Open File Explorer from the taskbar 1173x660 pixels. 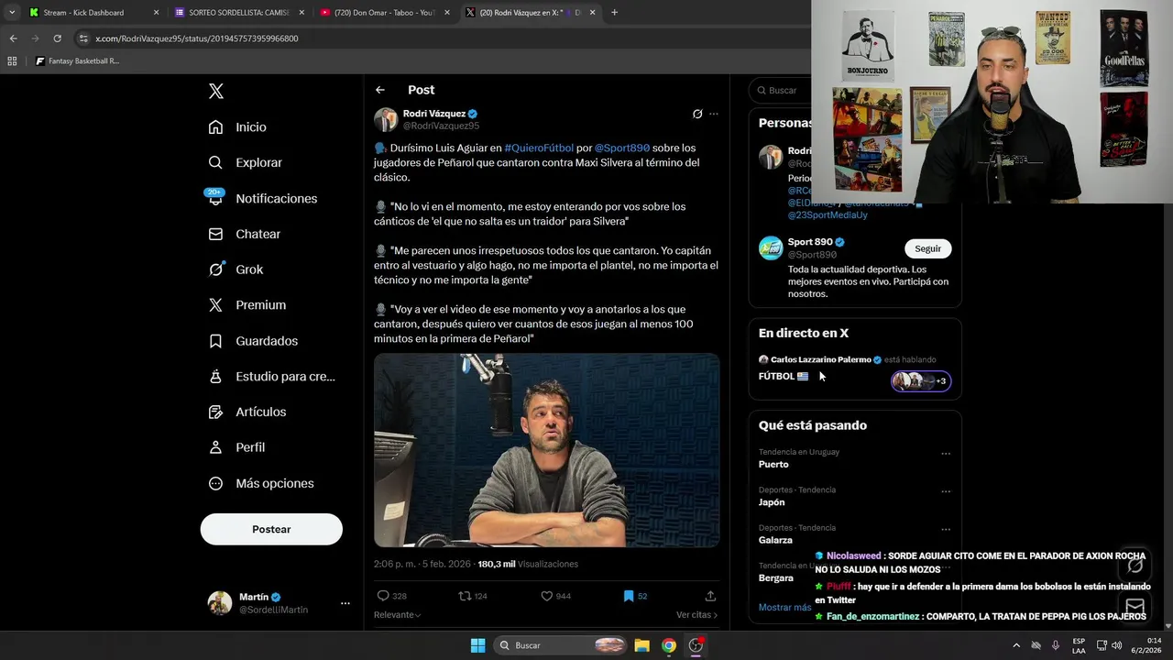(642, 645)
